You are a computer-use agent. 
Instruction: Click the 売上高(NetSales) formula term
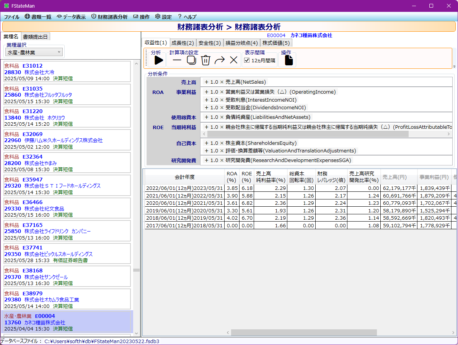pos(235,82)
